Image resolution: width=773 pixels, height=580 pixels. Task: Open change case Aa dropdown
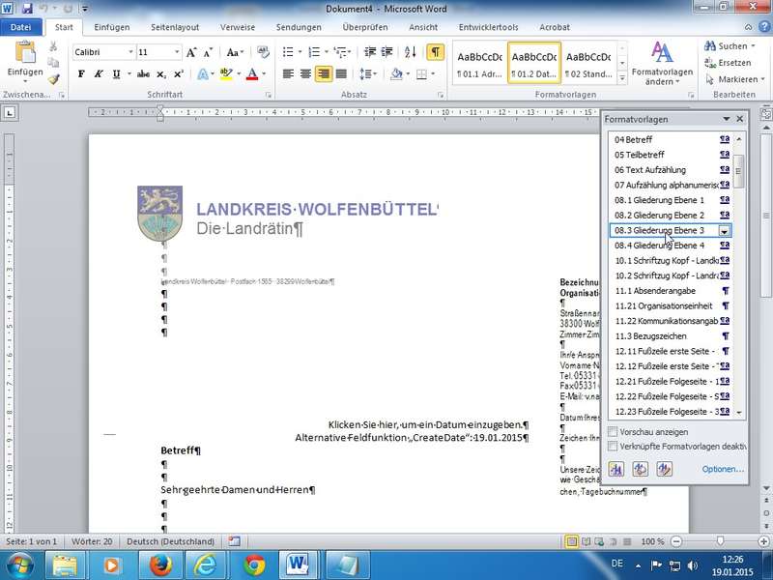[x=235, y=52]
